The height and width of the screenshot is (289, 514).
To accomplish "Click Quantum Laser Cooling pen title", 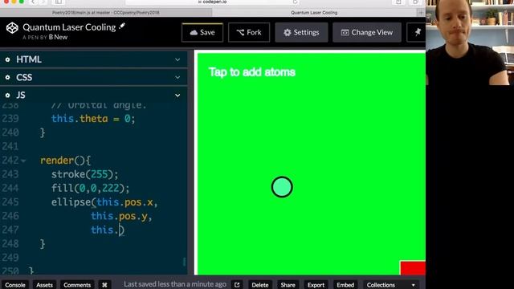I will coord(69,27).
